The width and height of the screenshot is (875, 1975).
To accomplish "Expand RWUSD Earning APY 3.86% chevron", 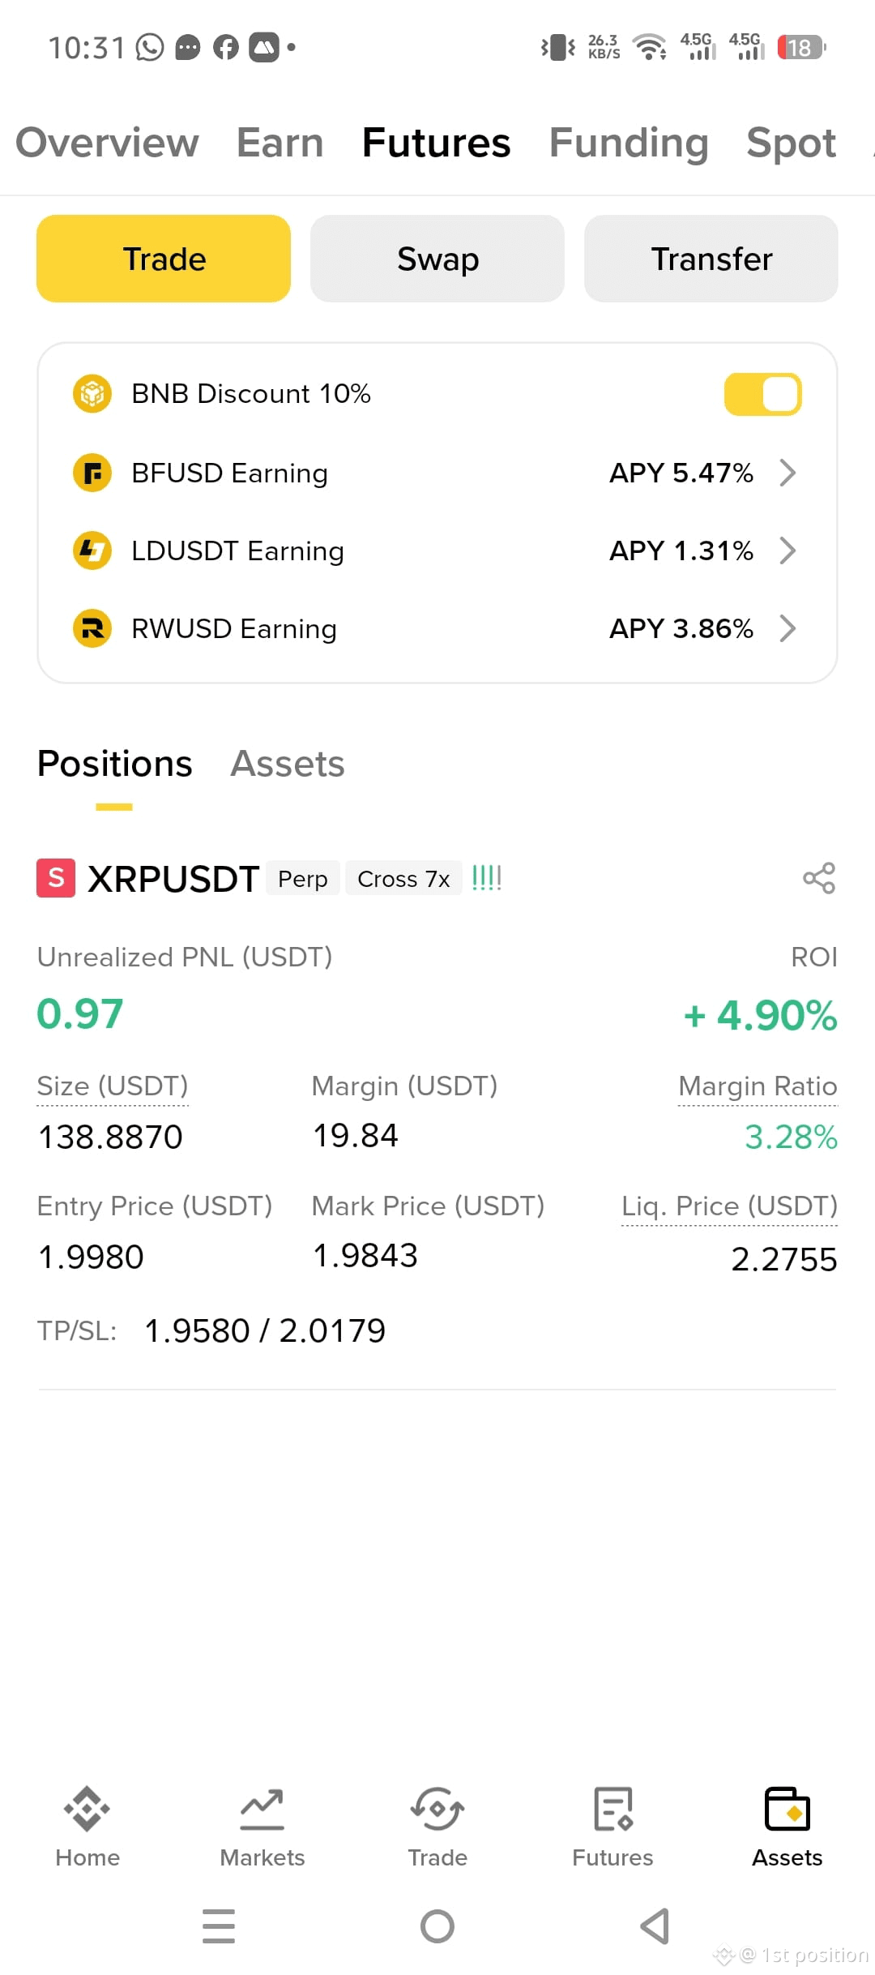I will [787, 628].
